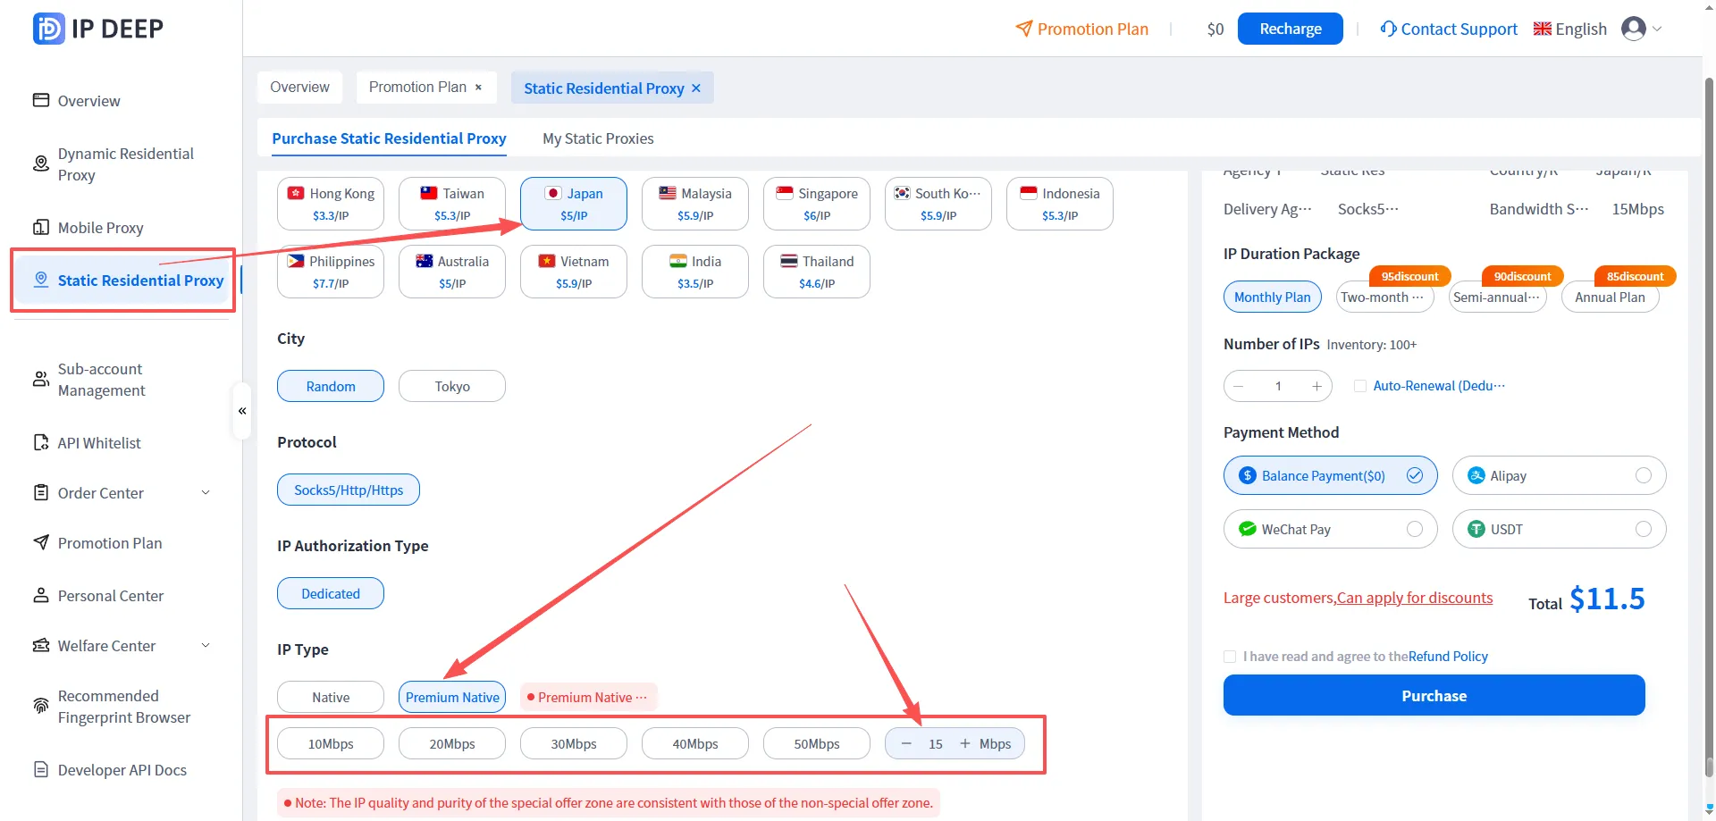This screenshot has height=821, width=1716.
Task: Click the API Whitelist sidebar icon
Action: [x=41, y=442]
